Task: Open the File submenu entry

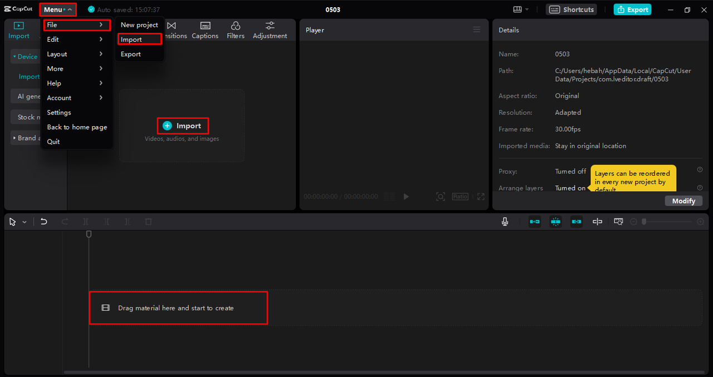Action: click(x=77, y=25)
